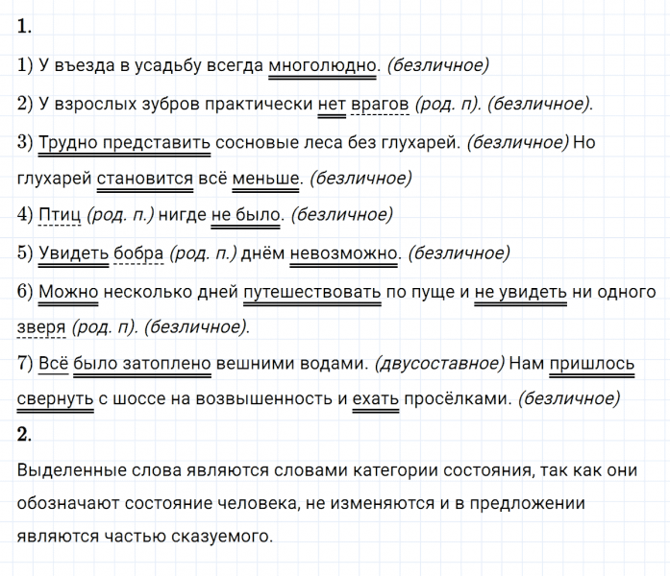Click the word "зверя" with dashed underline

[x=41, y=327]
